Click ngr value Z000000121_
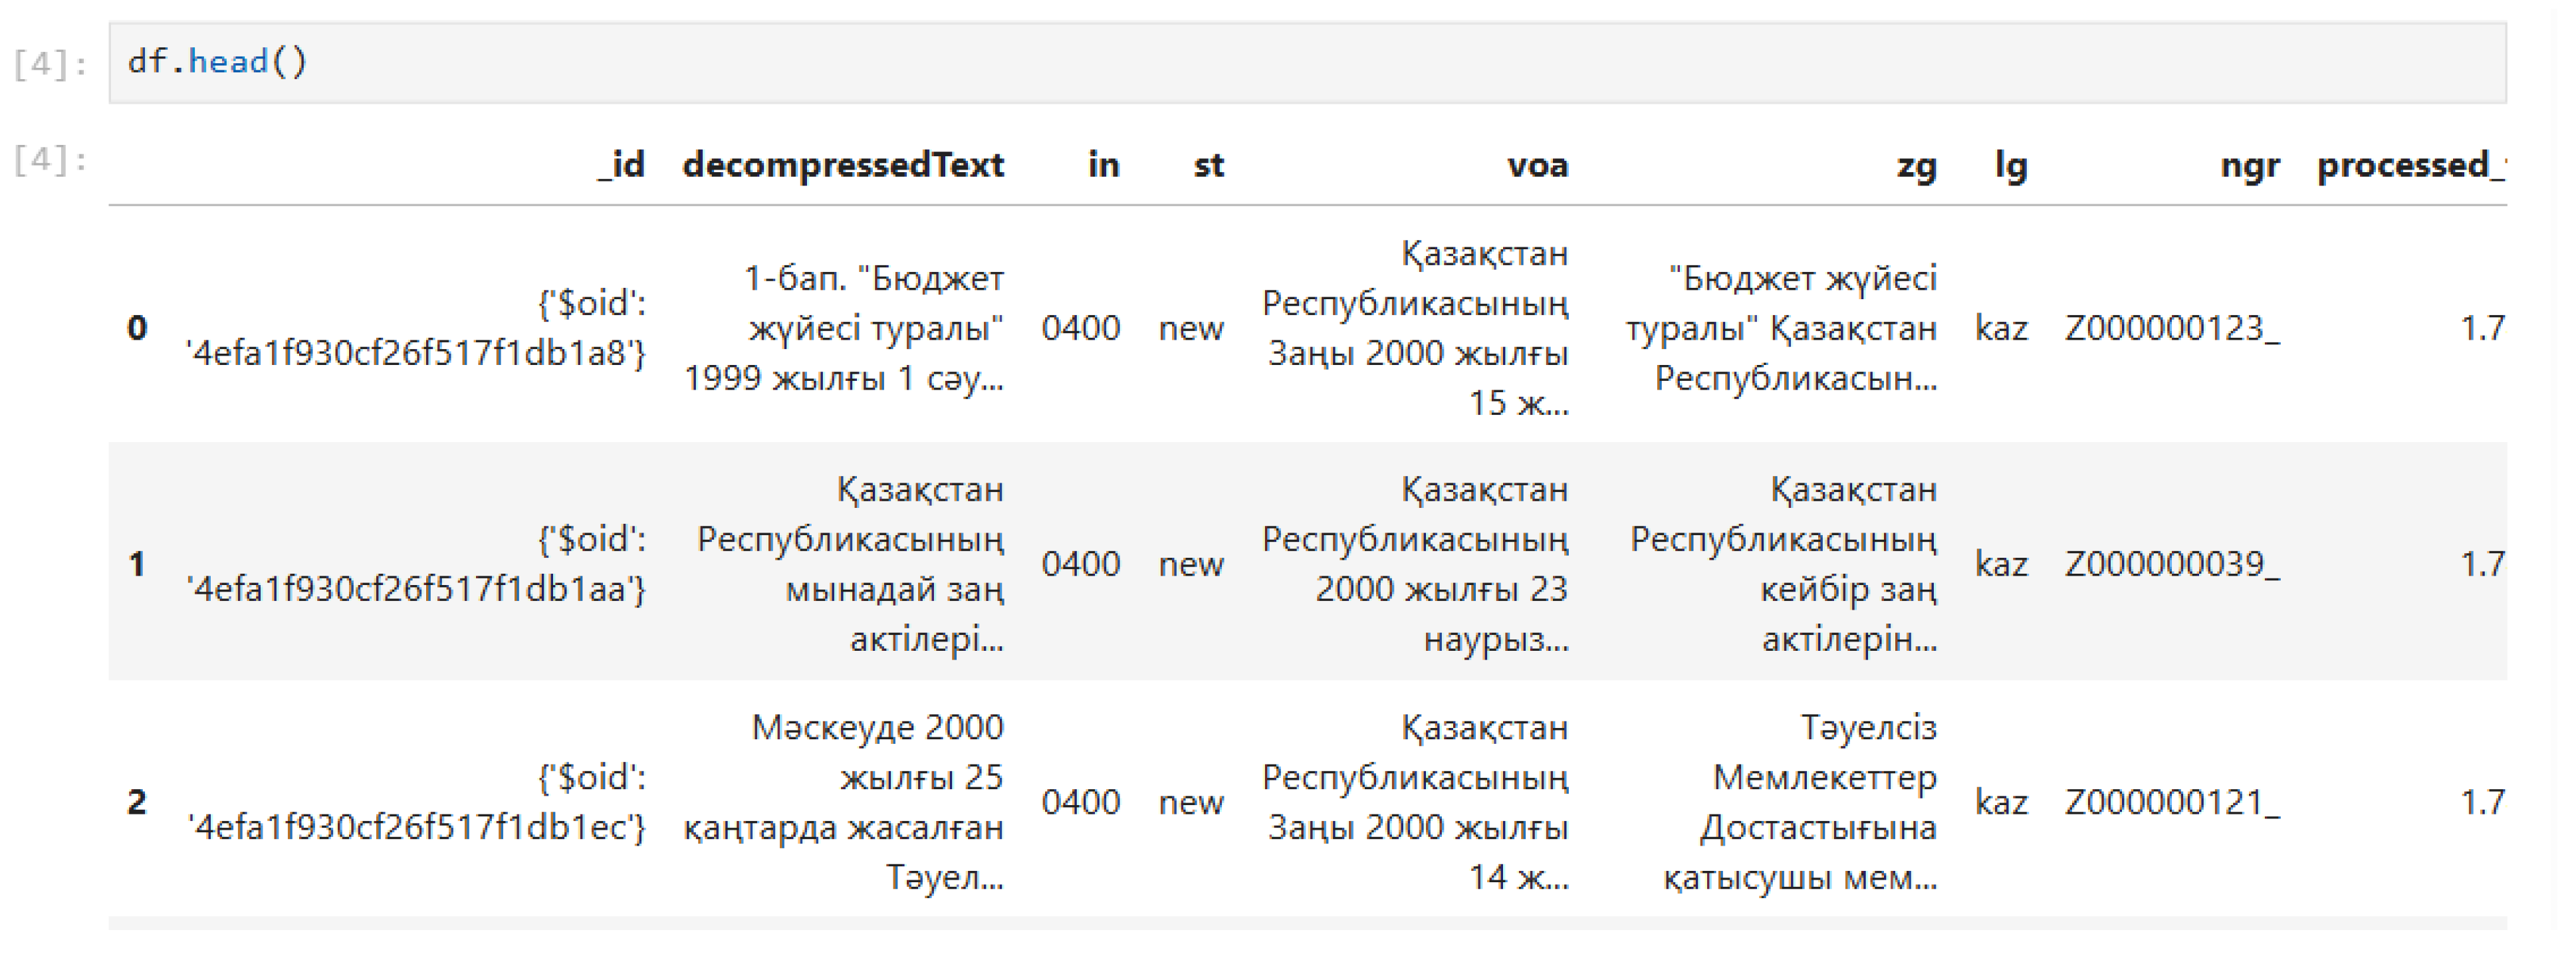2576x958 pixels. click(2172, 802)
